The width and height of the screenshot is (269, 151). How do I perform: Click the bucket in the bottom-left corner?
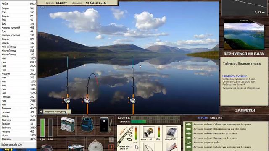coord(47,148)
